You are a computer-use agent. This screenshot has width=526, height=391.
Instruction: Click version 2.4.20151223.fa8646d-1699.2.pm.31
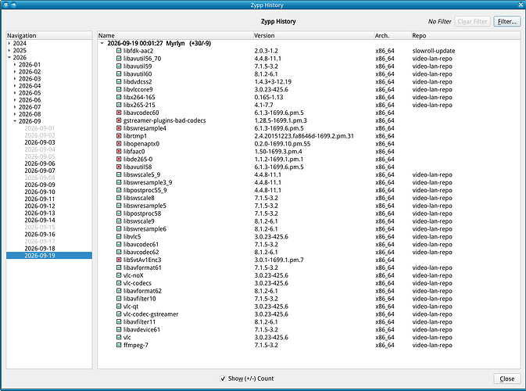tap(304, 136)
